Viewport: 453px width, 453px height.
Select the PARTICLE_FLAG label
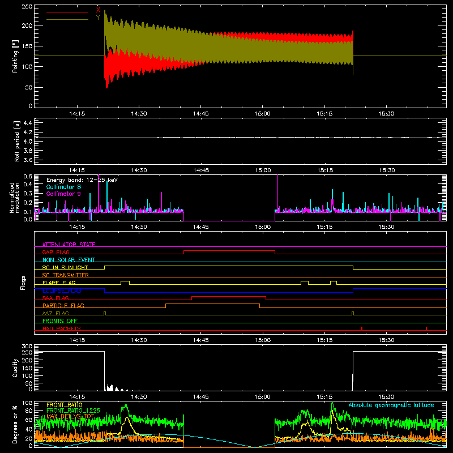point(63,305)
